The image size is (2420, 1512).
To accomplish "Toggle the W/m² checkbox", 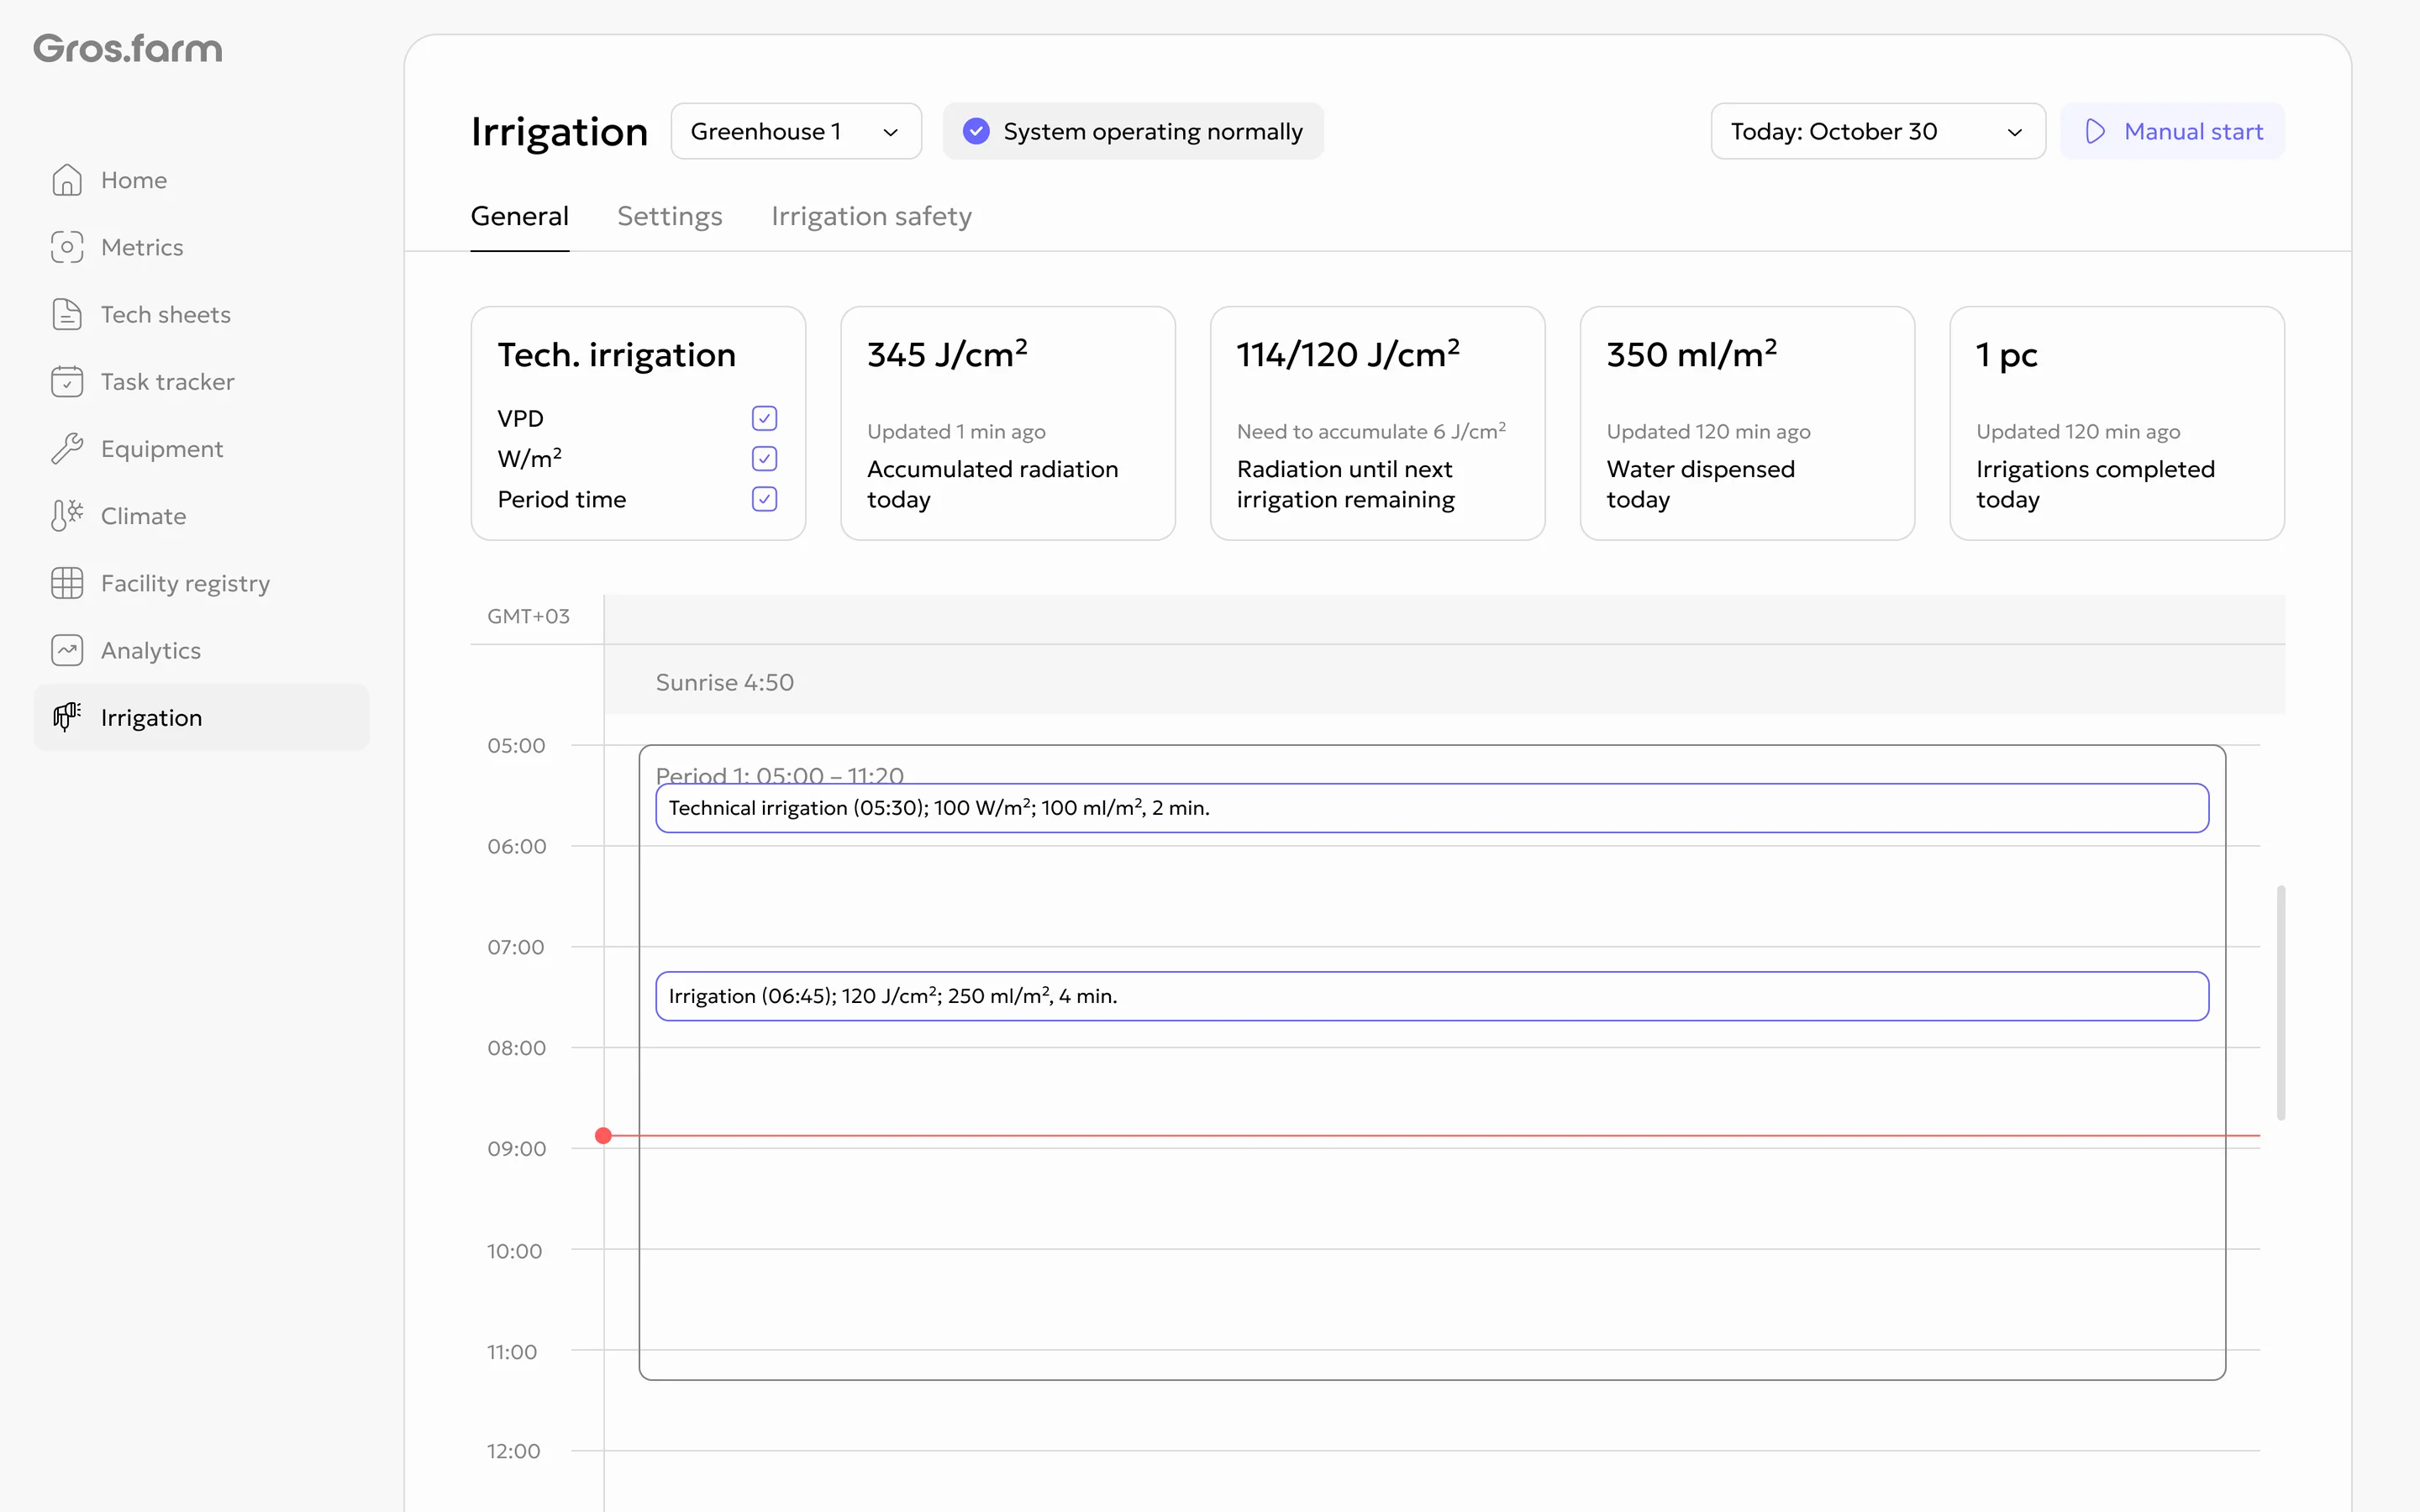I will pyautogui.click(x=764, y=458).
